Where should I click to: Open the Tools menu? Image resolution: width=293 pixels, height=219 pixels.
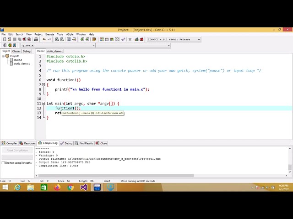pos(60,35)
